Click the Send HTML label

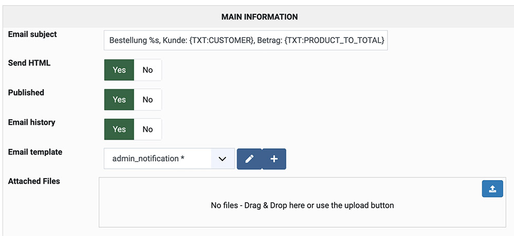point(29,63)
